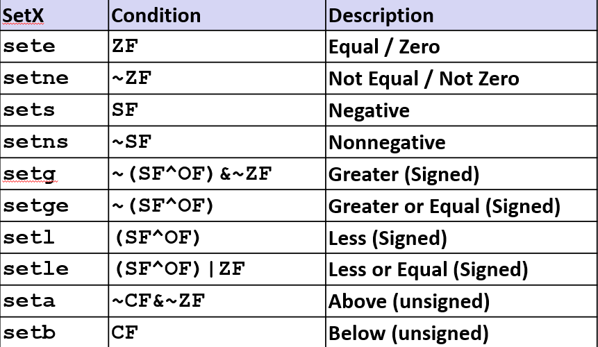The height and width of the screenshot is (347, 598).
Task: Select the setne instruction cell
Action: coord(36,78)
